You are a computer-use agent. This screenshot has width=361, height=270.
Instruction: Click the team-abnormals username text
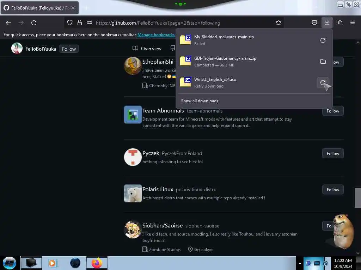(205, 111)
